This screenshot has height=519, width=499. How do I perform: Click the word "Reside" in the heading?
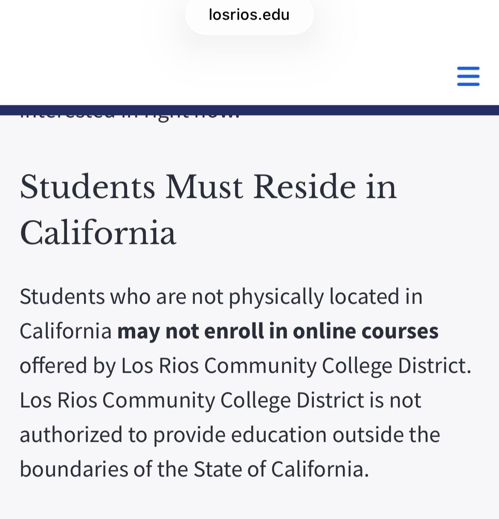304,187
